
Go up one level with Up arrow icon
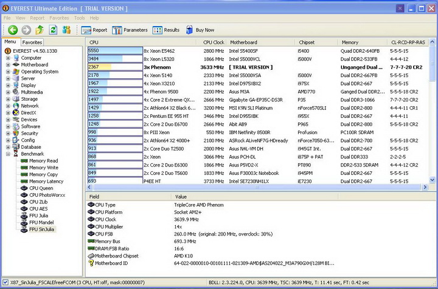(x=40, y=30)
